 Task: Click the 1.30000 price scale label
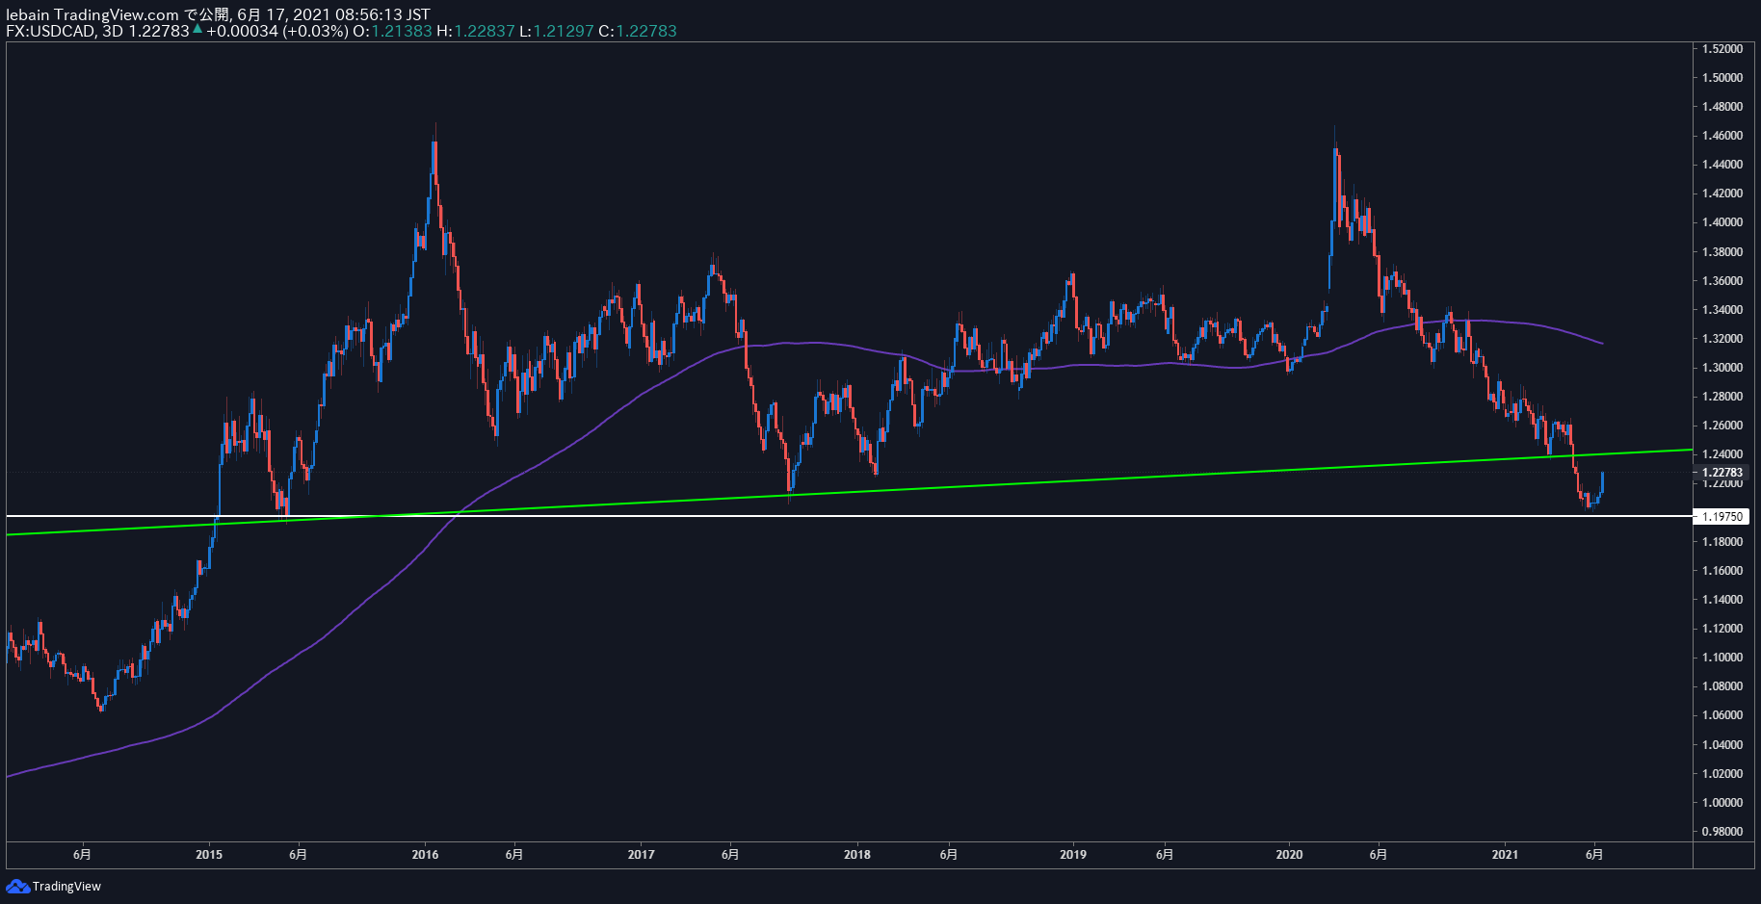(1722, 368)
